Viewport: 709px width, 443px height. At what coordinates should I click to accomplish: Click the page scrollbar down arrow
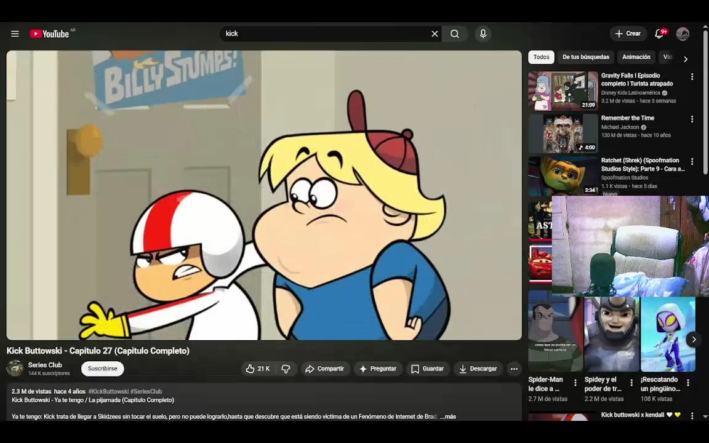[x=705, y=417]
